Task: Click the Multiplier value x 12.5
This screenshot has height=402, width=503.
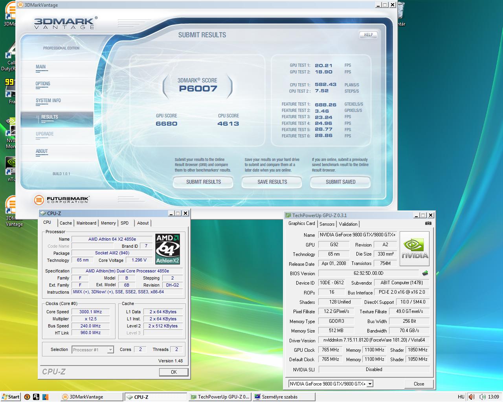Action: pos(91,319)
